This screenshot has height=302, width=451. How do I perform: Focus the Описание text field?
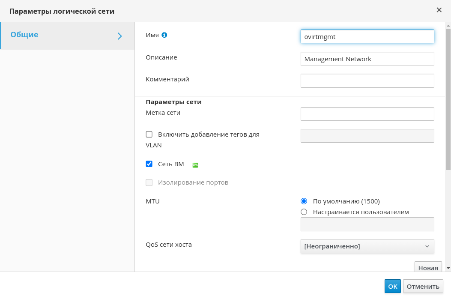pyautogui.click(x=367, y=59)
